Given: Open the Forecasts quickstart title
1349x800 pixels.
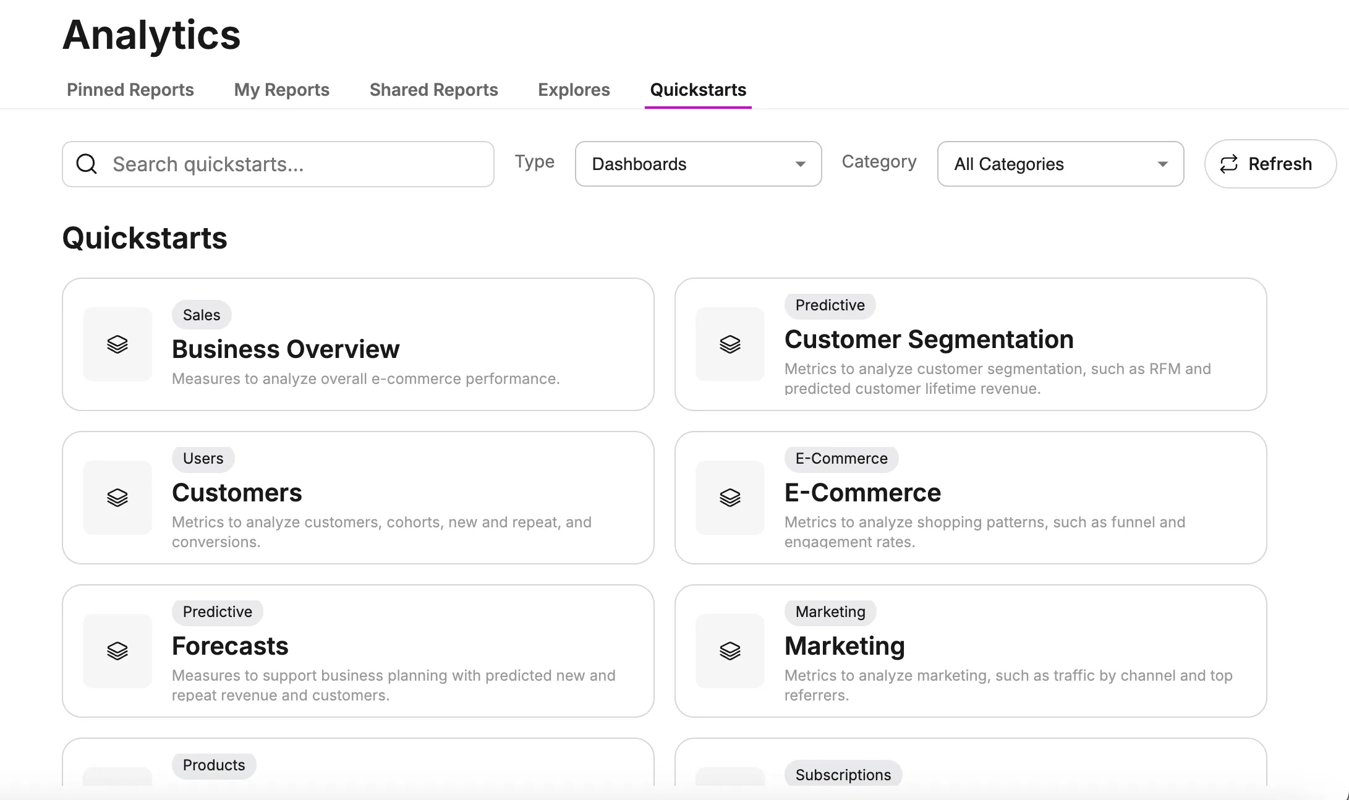Looking at the screenshot, I should click(x=230, y=646).
